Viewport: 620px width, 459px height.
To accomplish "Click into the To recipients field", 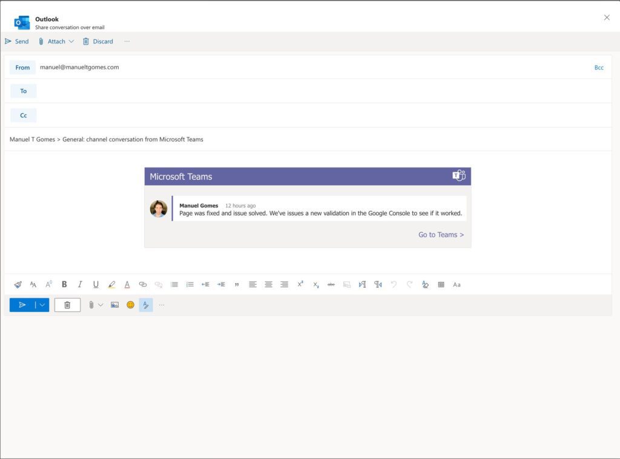I will point(323,91).
